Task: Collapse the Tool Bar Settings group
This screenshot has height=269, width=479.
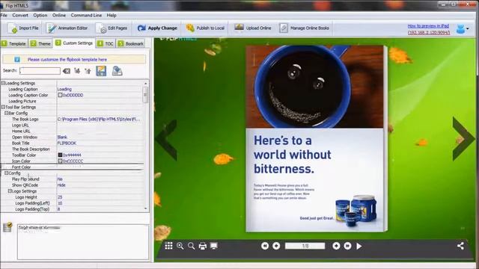Action: [3, 107]
